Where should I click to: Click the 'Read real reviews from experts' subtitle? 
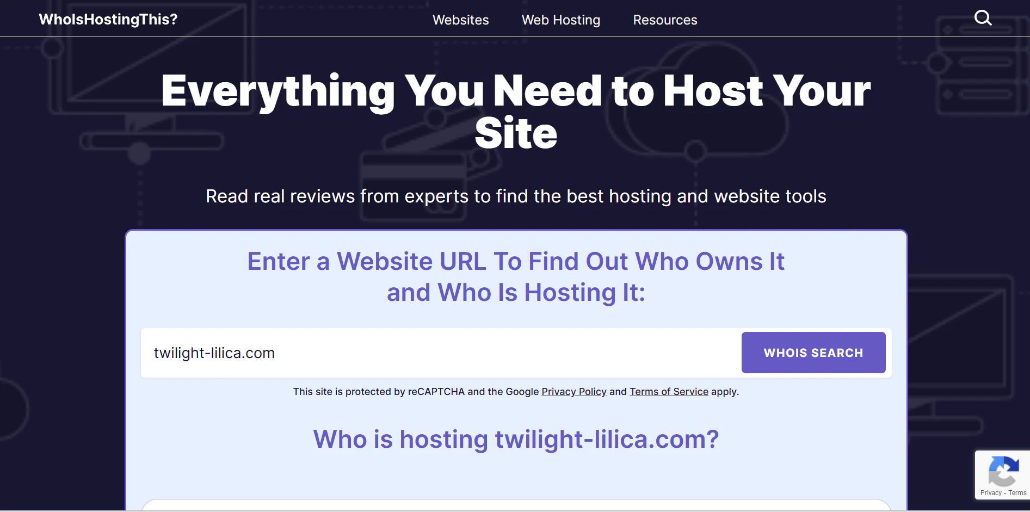point(516,196)
